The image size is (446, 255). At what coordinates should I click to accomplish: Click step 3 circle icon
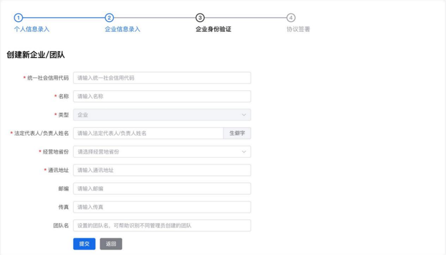(200, 18)
